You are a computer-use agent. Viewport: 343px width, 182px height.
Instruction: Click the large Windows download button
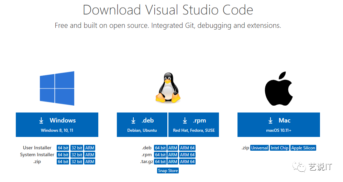point(57,125)
